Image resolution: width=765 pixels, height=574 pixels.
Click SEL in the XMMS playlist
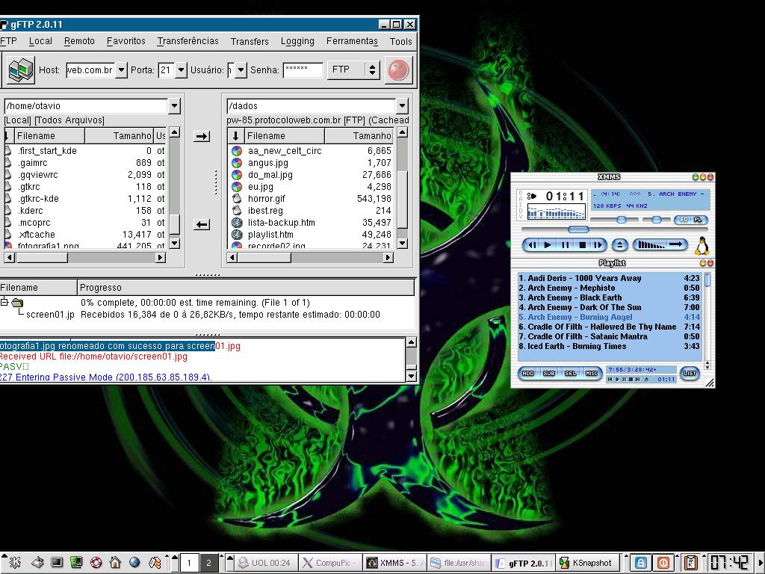(570, 374)
